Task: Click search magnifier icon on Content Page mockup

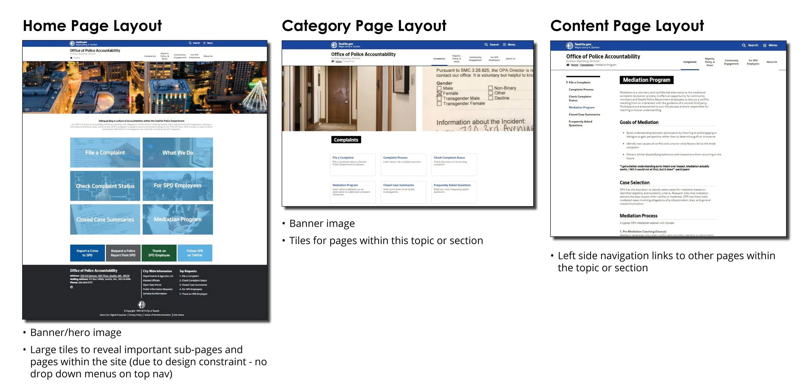Action: pyautogui.click(x=744, y=45)
